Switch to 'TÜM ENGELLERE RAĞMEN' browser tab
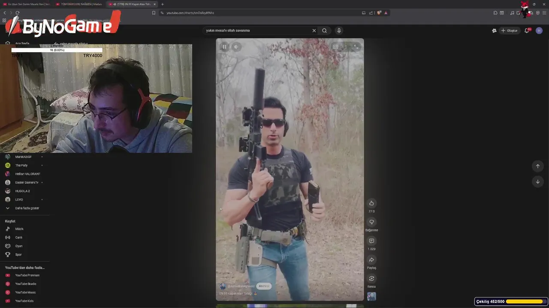The image size is (549, 308). point(80,4)
